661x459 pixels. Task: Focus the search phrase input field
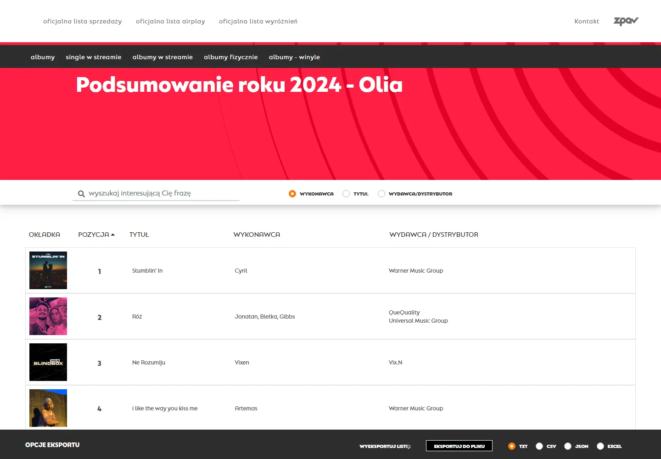[x=156, y=193]
